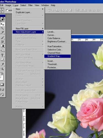Choose Levels adjustment layer
This screenshot has width=103, height=138.
point(57,32)
